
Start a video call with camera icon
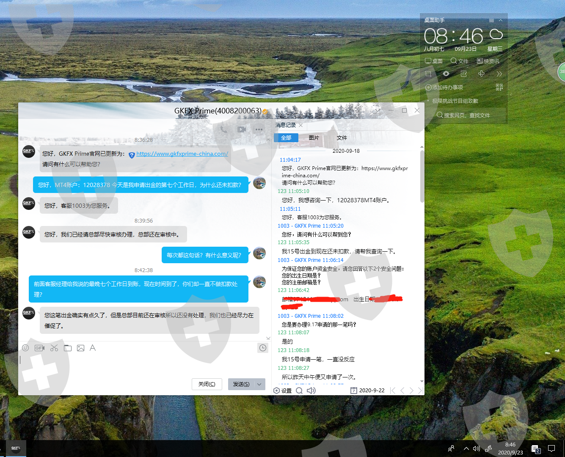coord(242,129)
